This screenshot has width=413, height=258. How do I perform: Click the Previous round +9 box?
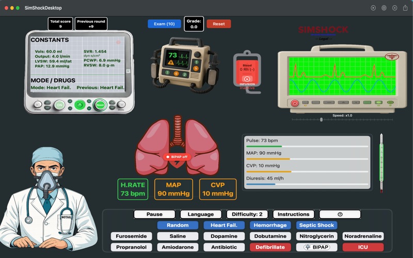click(91, 24)
